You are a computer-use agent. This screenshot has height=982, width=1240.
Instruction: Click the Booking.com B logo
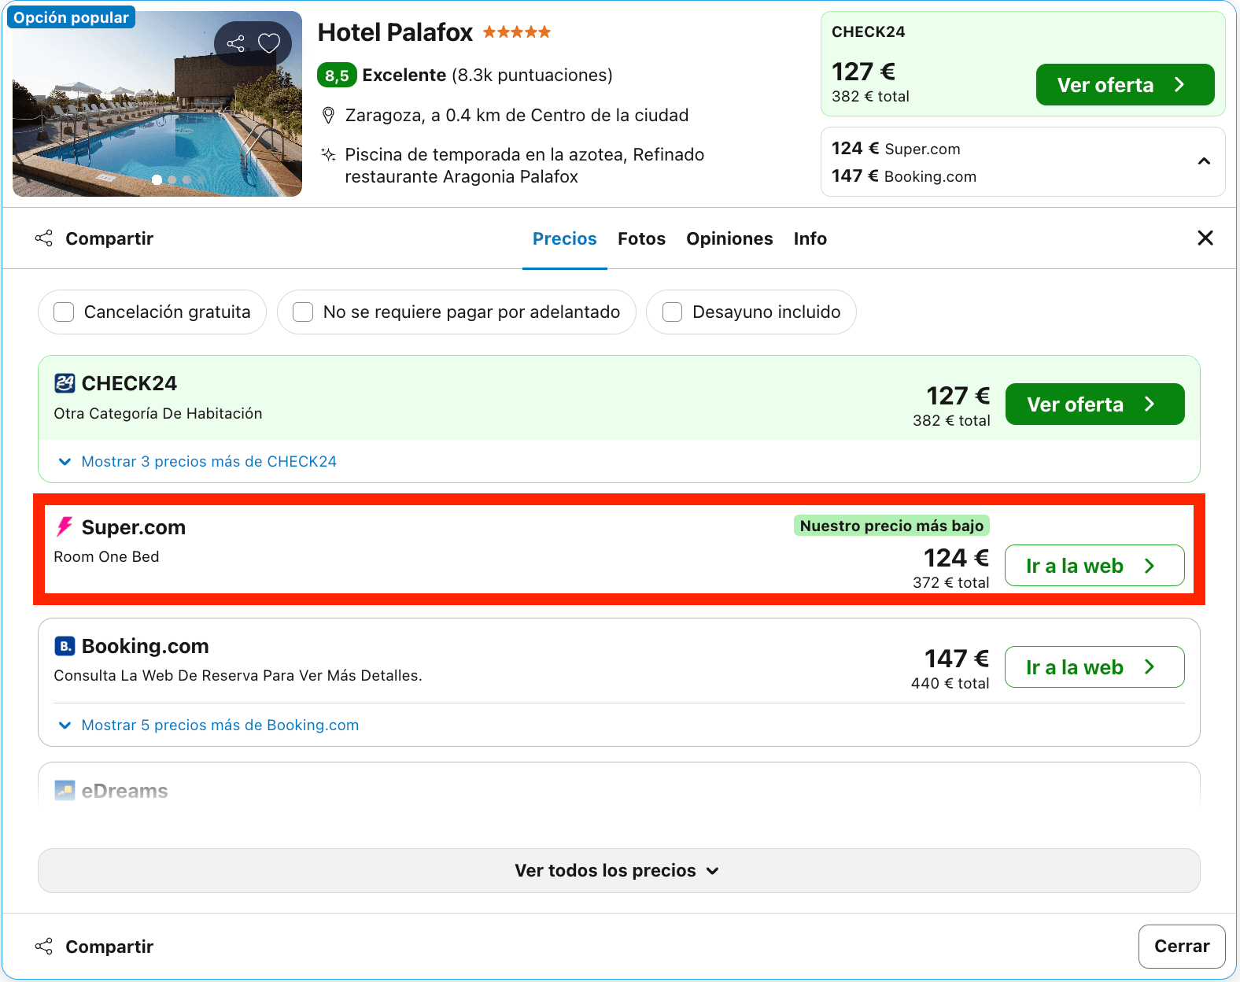pyautogui.click(x=65, y=646)
